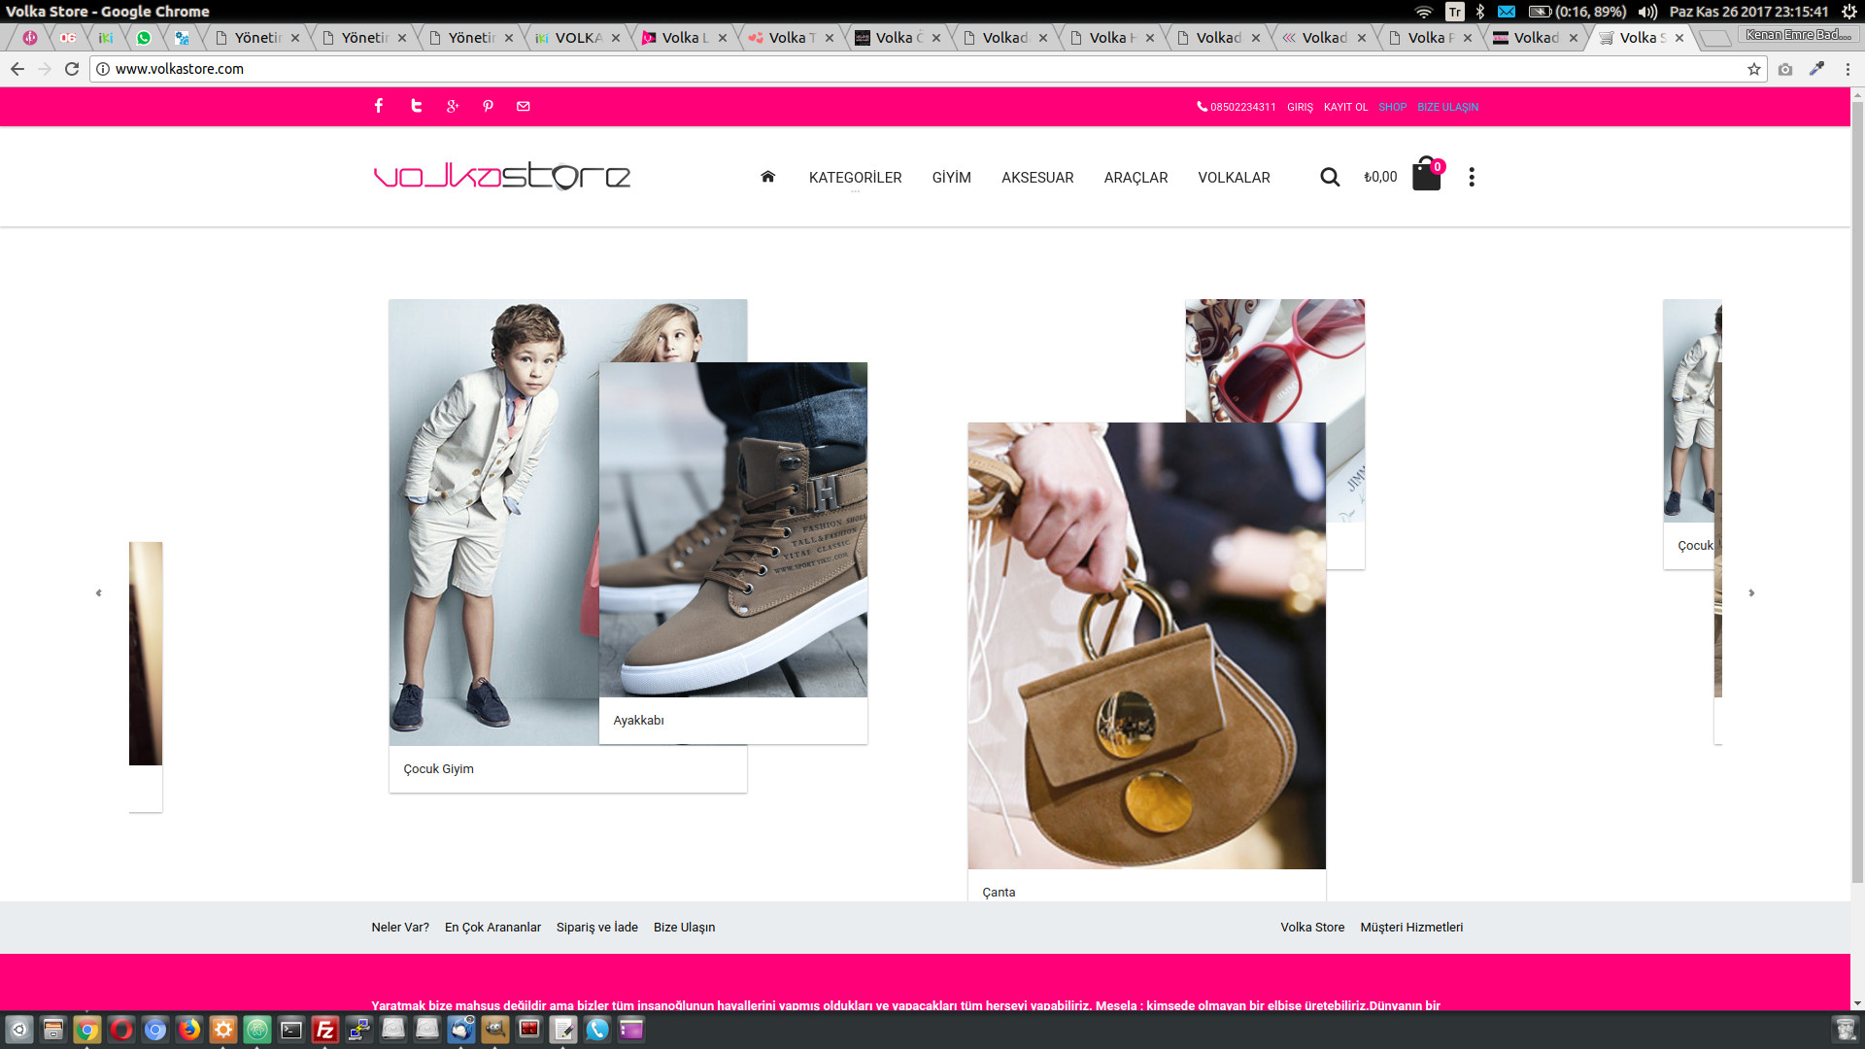The width and height of the screenshot is (1865, 1049).
Task: Open the Sipariş ve İade footer link
Action: tap(597, 928)
